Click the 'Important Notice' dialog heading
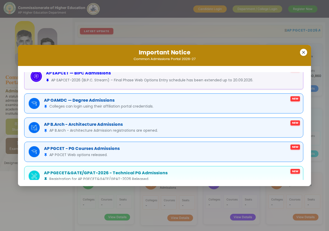Image resolution: width=329 pixels, height=231 pixels. pos(164,52)
